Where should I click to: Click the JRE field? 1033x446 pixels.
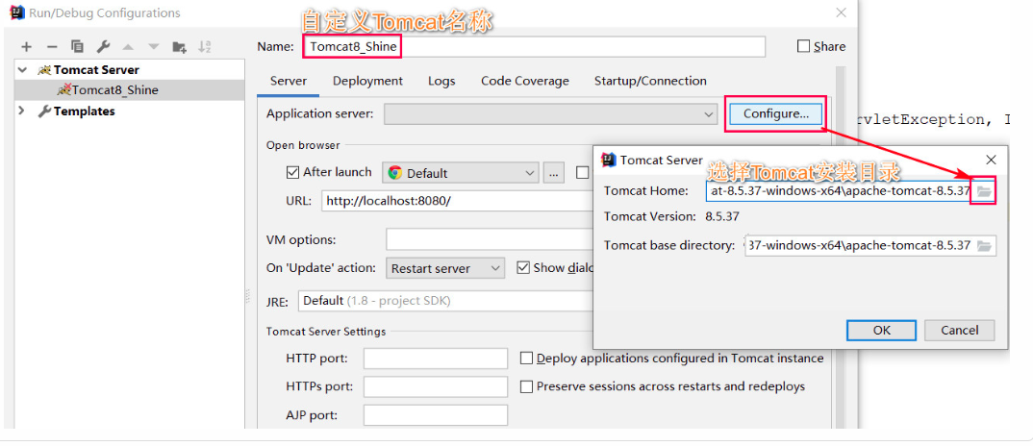click(x=447, y=301)
